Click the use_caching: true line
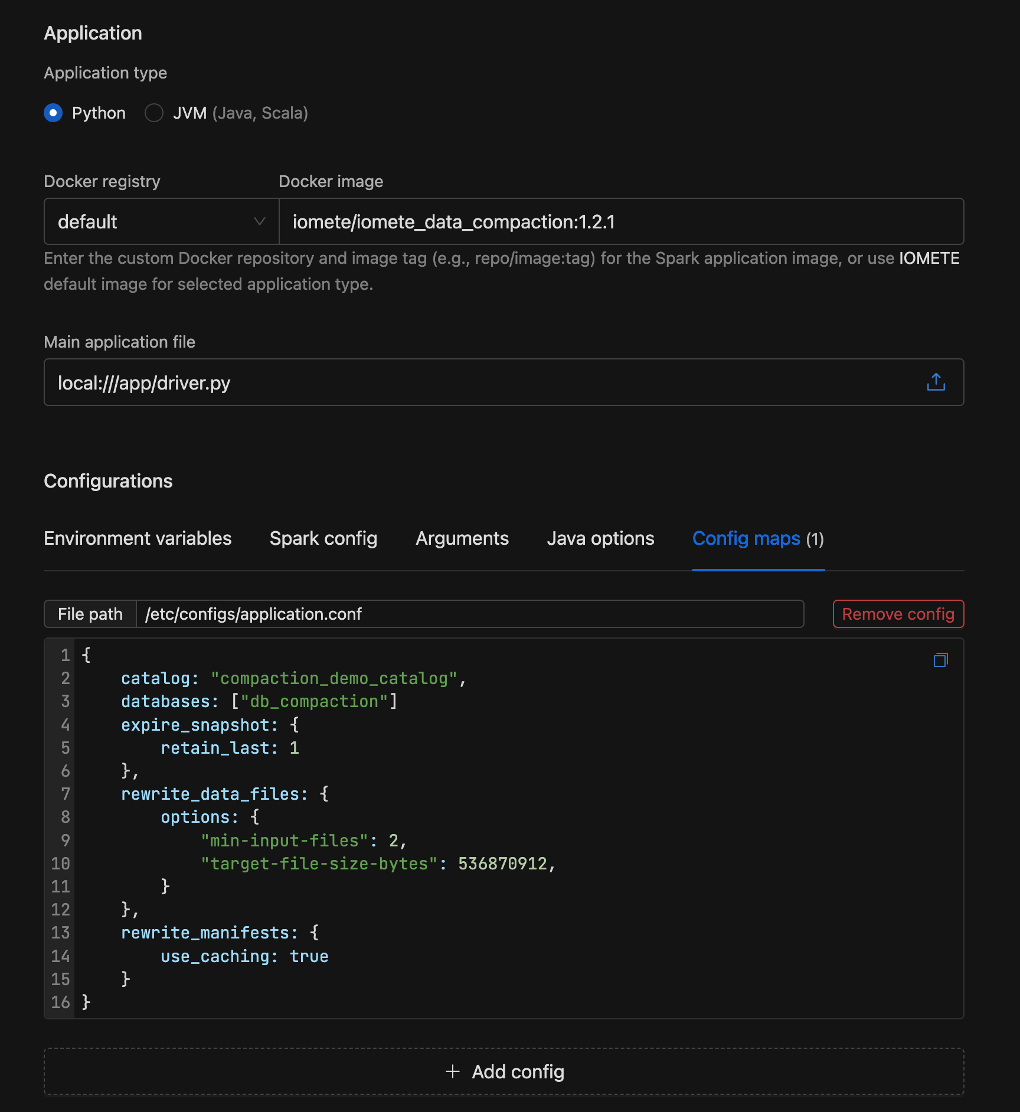Image resolution: width=1020 pixels, height=1112 pixels. (x=244, y=956)
